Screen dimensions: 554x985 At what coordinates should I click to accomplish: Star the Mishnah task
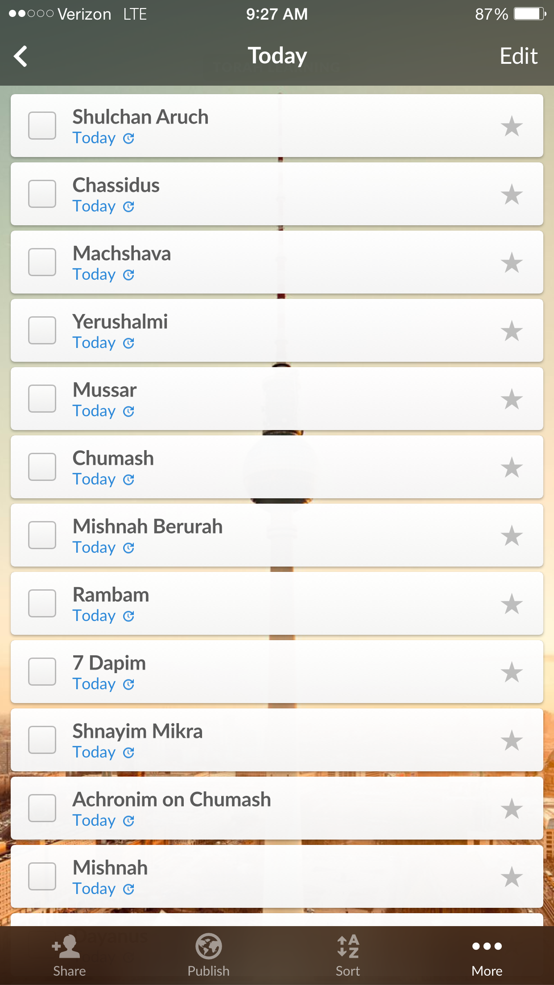pos(512,877)
